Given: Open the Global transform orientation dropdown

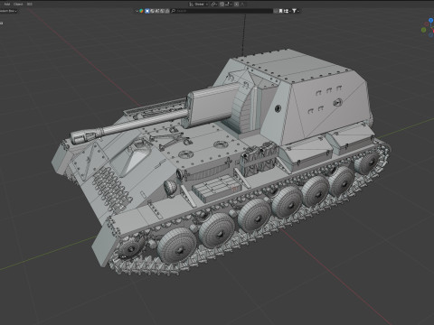Looking at the screenshot, I should pos(199,5).
